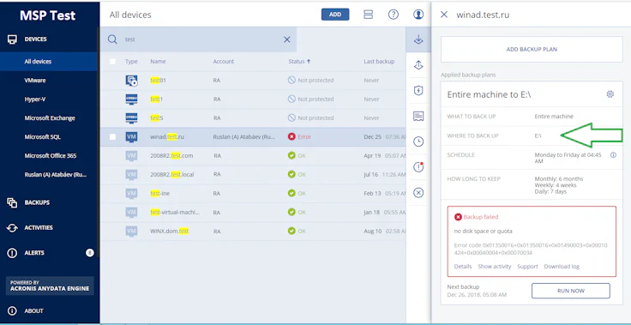Click Entire machine backup source value
Image resolution: width=631 pixels, height=325 pixels.
pos(554,117)
